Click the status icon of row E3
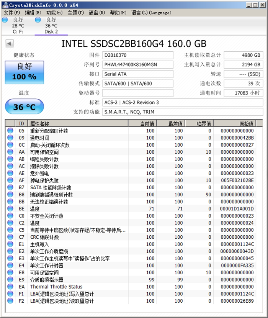This screenshot has height=318, width=268. click(10, 258)
